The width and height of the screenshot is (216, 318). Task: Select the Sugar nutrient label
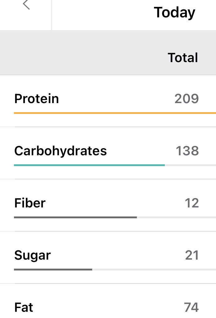pyautogui.click(x=33, y=255)
